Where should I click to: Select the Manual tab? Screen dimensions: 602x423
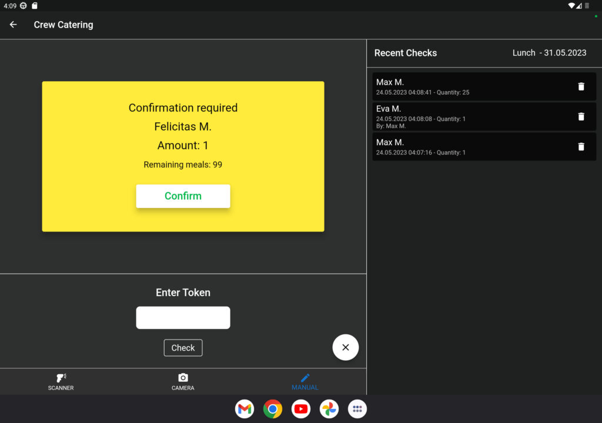click(305, 382)
